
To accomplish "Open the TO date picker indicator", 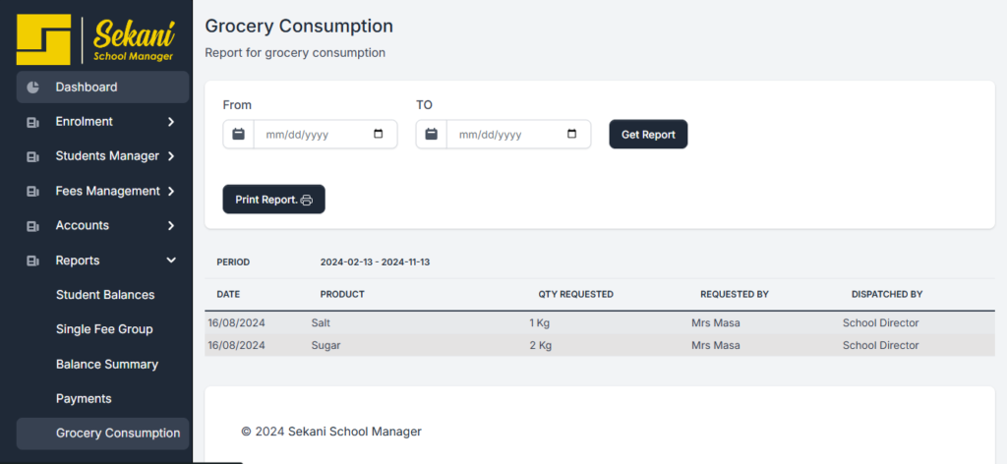I will (571, 135).
